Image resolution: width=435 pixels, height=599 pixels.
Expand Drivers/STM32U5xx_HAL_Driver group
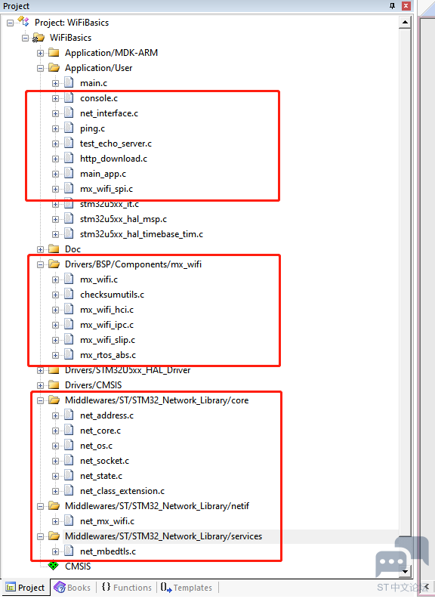tap(40, 370)
